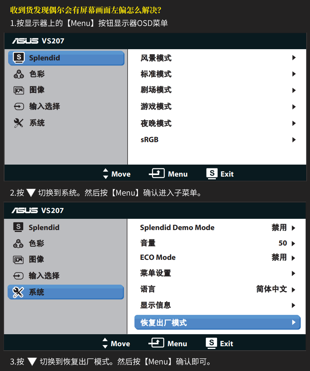
Task: Click the Exit label in the bottom footer
Action: tap(226, 344)
